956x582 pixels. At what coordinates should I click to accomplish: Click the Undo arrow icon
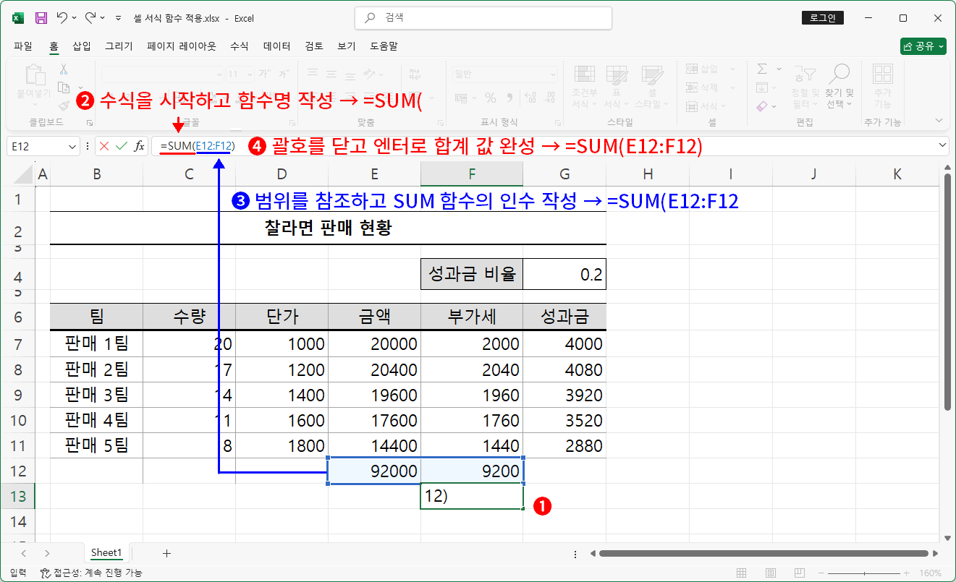62,17
